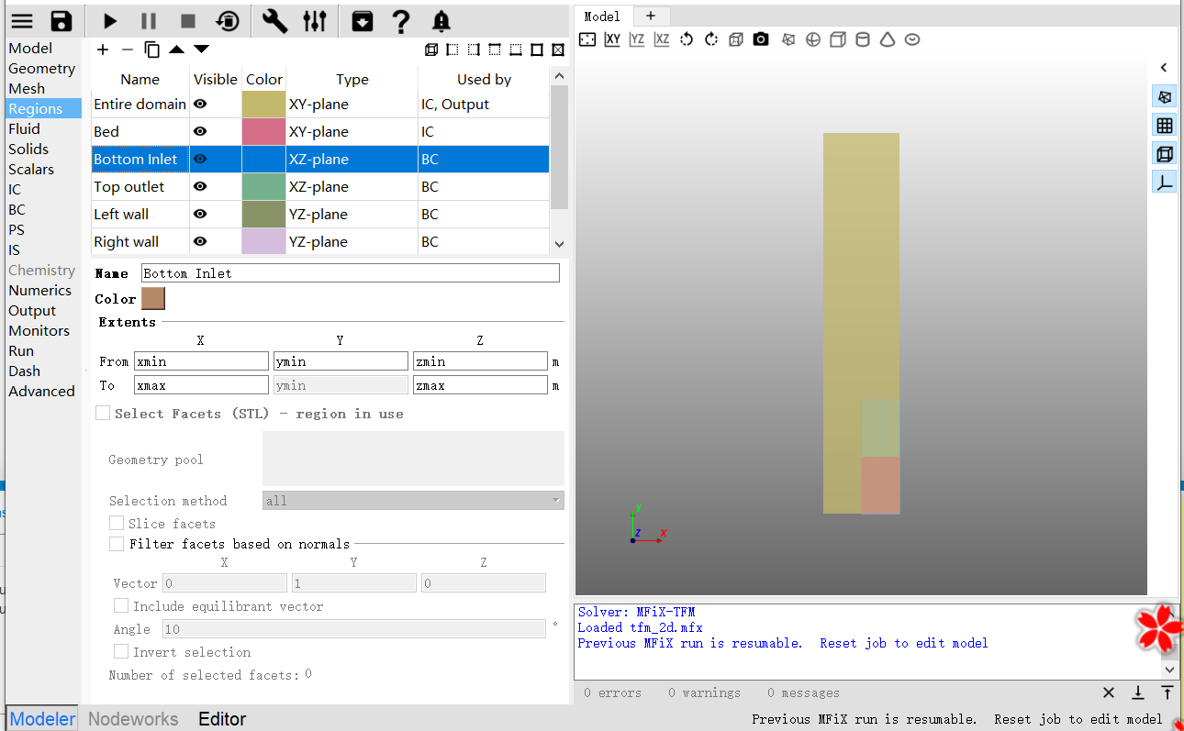Screen dimensions: 1184x731
Task: Hide the Bed region using eye icon
Action: point(200,132)
